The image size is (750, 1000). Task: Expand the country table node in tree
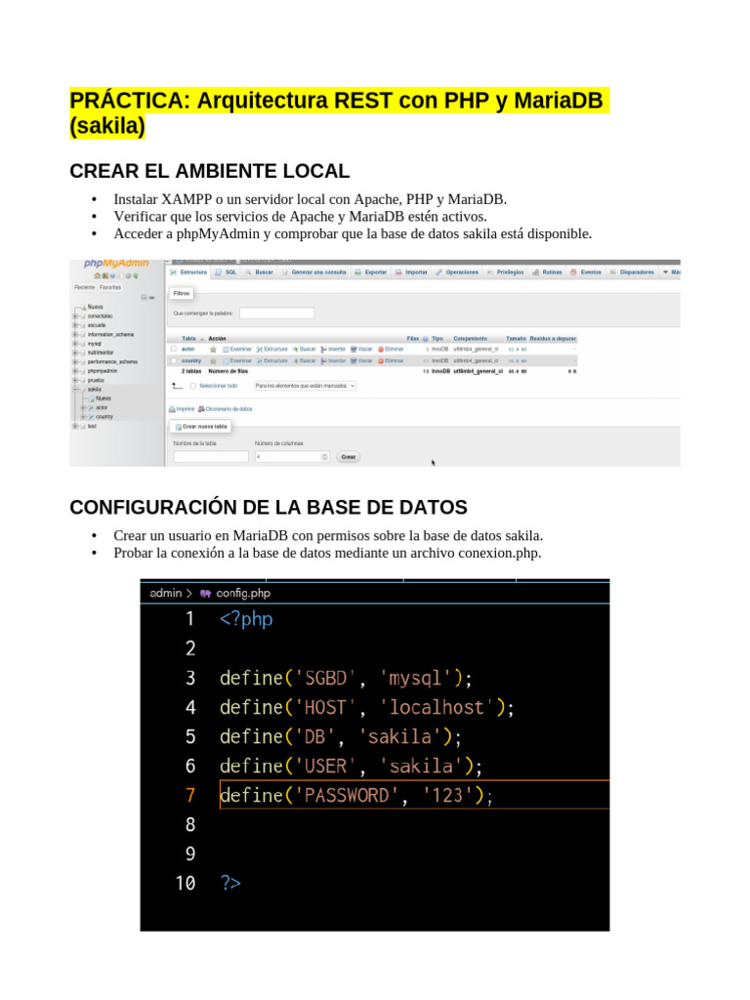pos(83,416)
